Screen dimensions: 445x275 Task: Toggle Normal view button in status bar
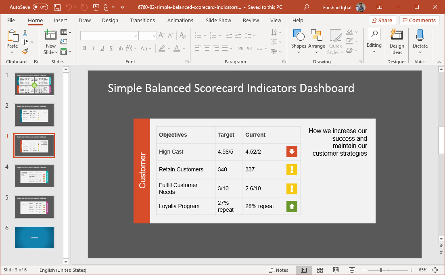click(x=304, y=270)
